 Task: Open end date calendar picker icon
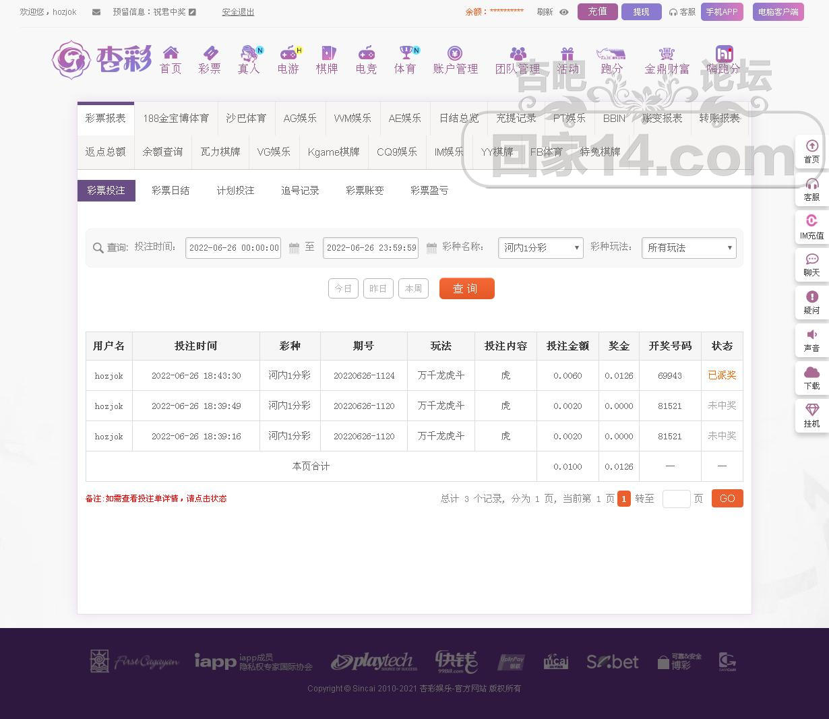click(431, 248)
